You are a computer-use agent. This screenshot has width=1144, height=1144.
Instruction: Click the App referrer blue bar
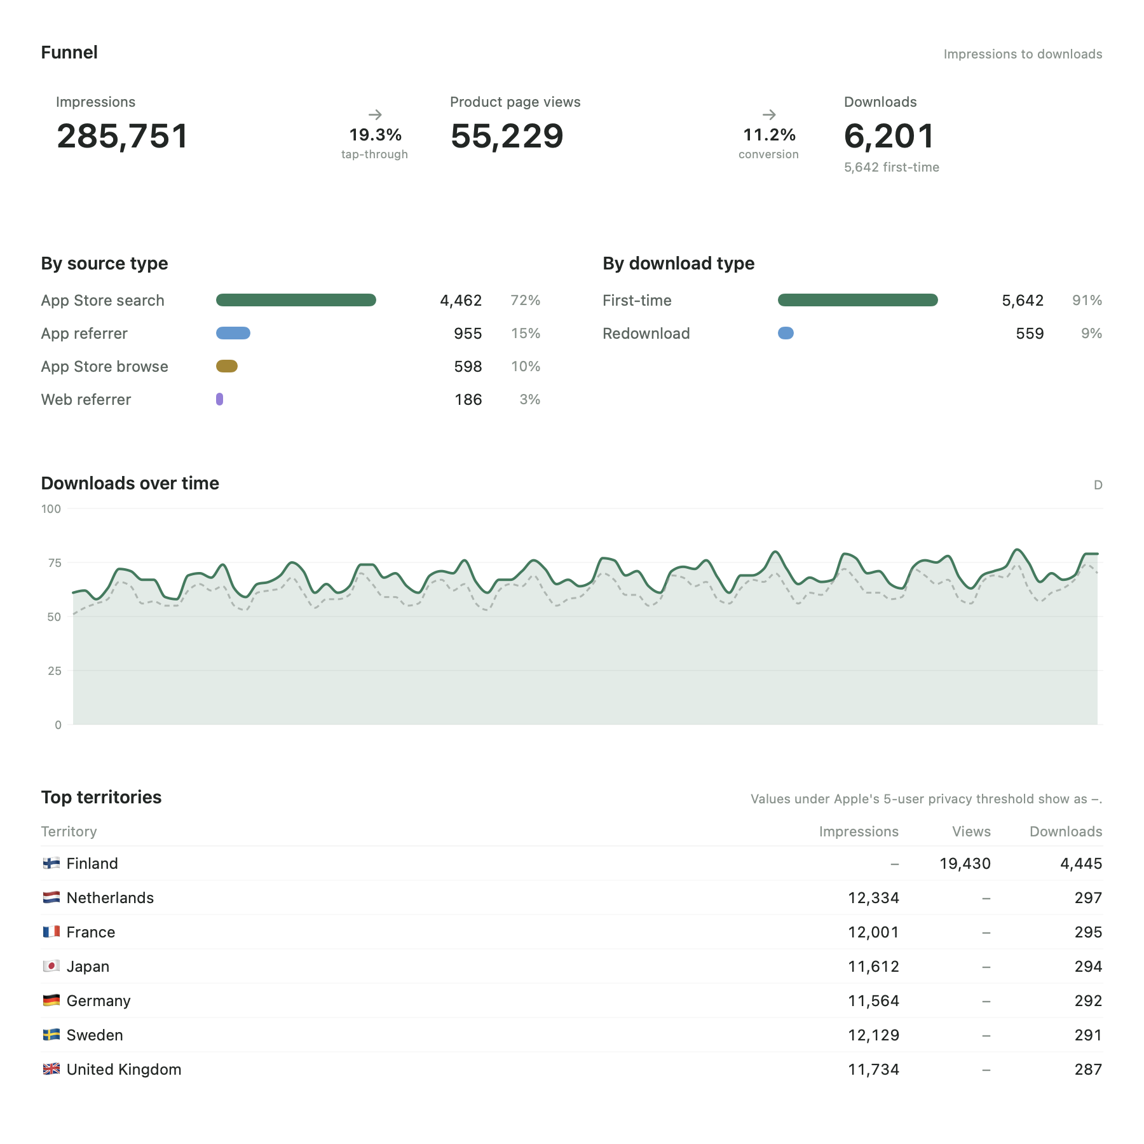(233, 333)
